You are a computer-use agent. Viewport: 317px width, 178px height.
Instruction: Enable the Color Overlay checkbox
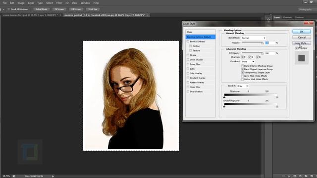point(188,73)
